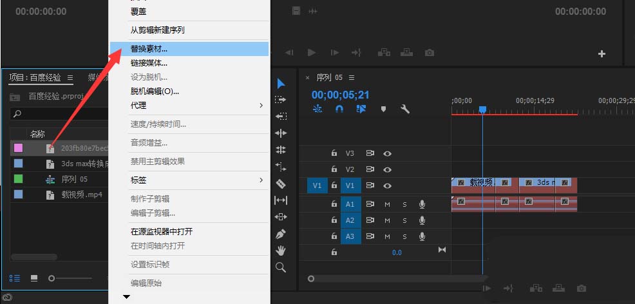Export frame with camera icon

(x=430, y=53)
